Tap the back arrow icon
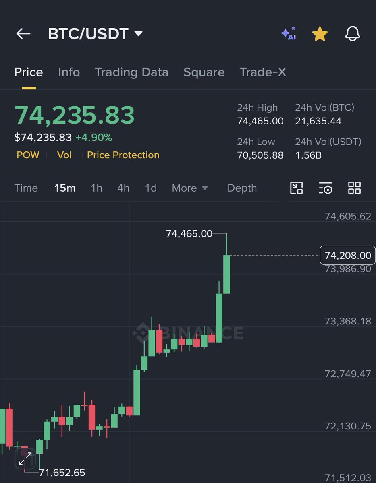 click(23, 34)
